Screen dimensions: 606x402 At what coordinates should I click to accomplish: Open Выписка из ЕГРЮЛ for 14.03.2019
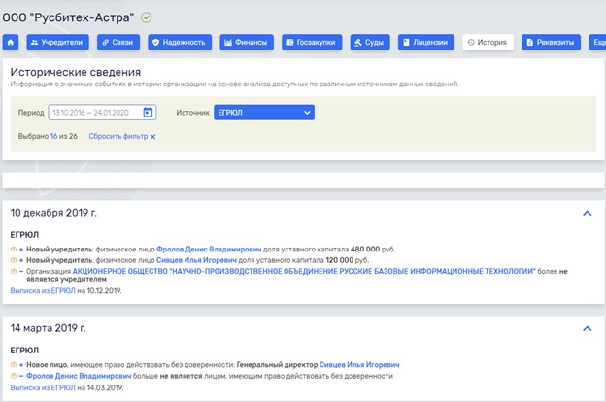(x=43, y=387)
